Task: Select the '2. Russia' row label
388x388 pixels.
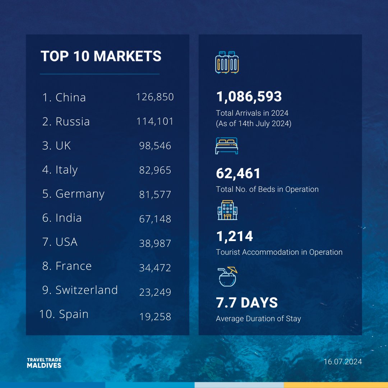Action: coord(66,121)
